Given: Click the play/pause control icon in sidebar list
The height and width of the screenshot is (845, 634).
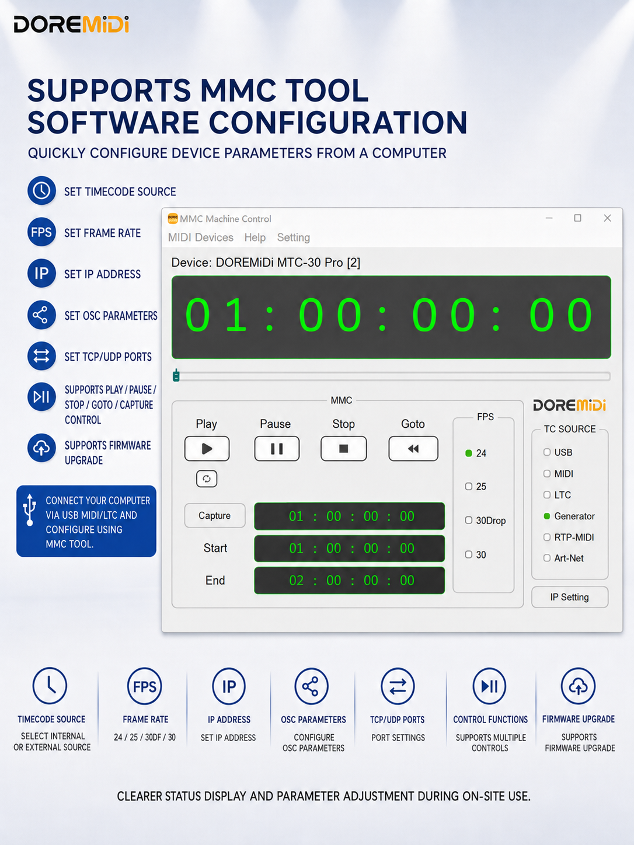Looking at the screenshot, I should point(41,397).
